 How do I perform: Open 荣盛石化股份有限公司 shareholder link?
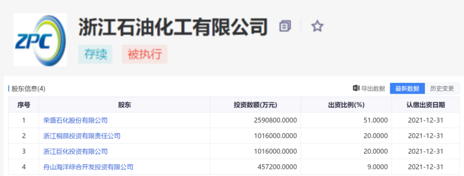click(76, 120)
